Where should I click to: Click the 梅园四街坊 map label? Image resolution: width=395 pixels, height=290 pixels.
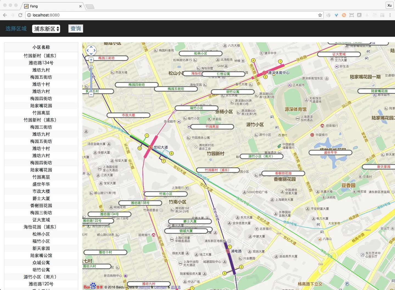pyautogui.click(x=137, y=85)
